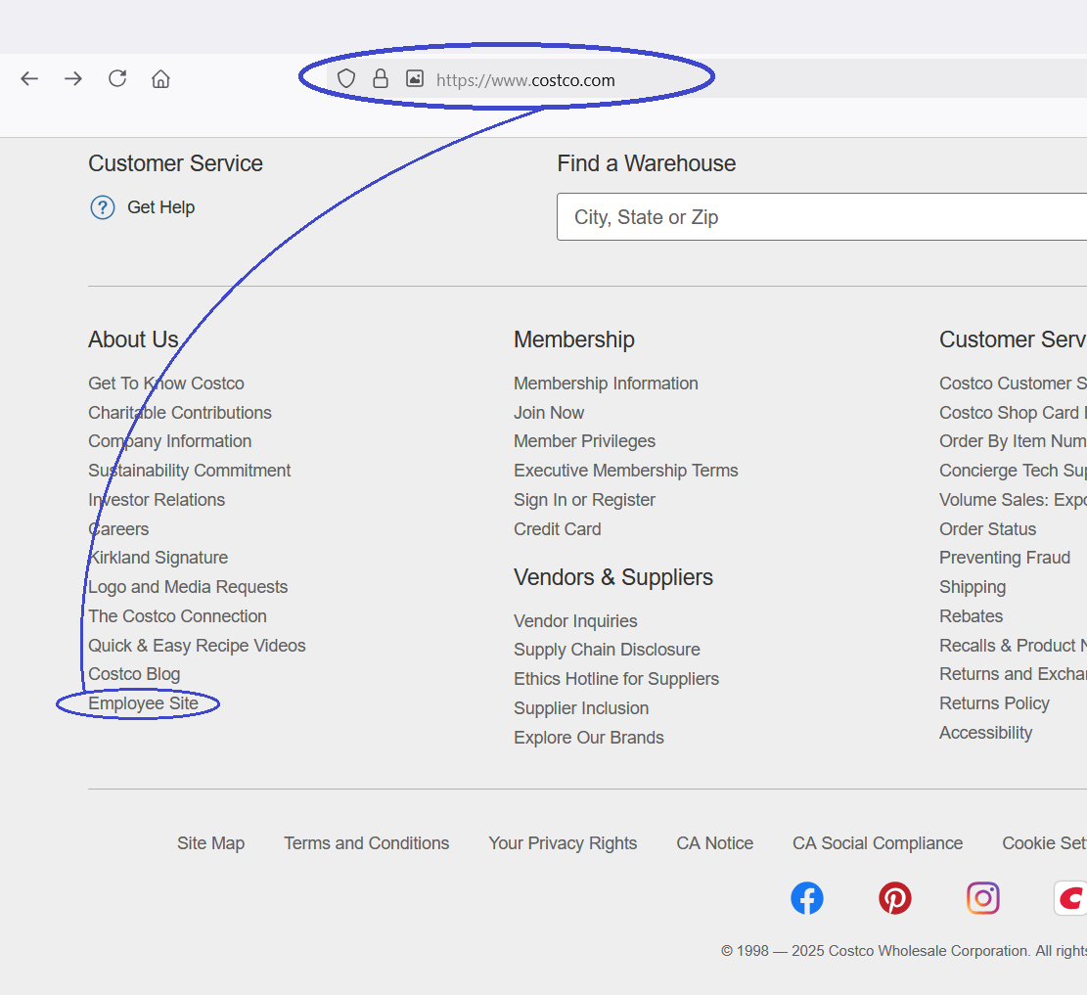Open Volume Sales: Export link
1087x995 pixels.
tap(1013, 500)
